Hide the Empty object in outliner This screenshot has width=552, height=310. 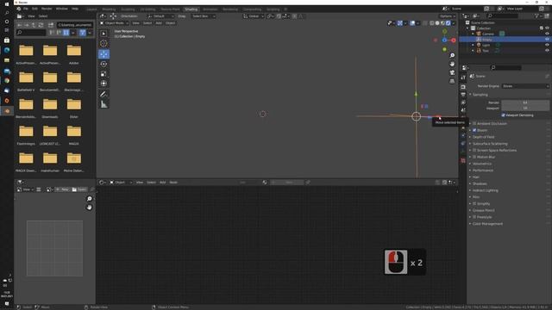tap(547, 40)
